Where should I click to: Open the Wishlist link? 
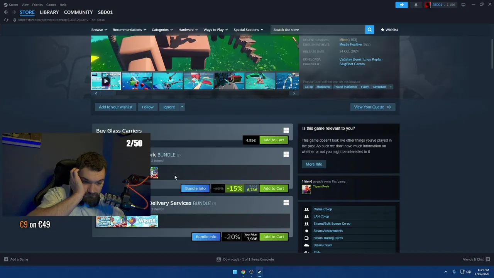tap(389, 30)
